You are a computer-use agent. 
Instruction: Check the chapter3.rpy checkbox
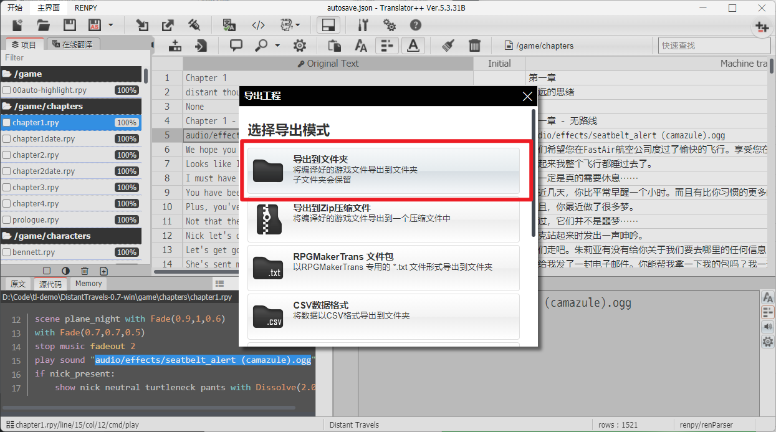pos(7,188)
